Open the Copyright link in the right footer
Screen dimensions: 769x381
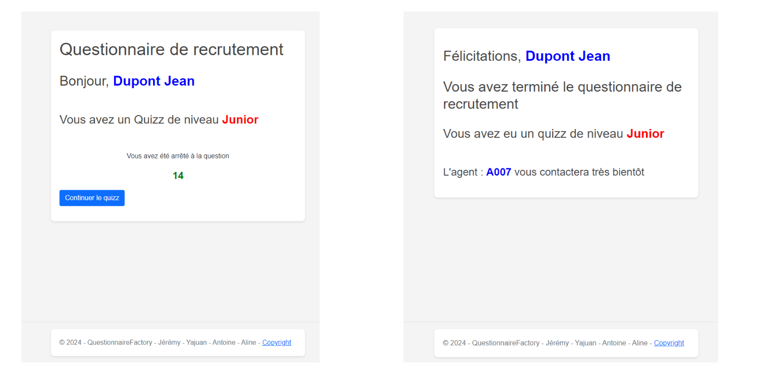(669, 343)
